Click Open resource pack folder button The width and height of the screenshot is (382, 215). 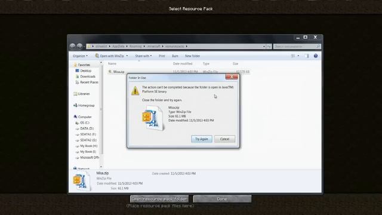[159, 199]
